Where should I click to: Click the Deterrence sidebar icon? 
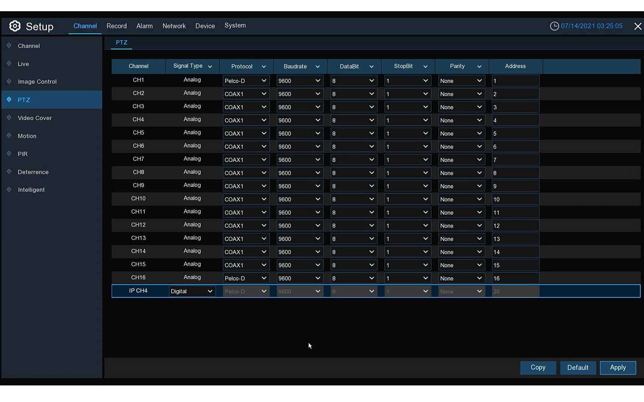coord(9,172)
